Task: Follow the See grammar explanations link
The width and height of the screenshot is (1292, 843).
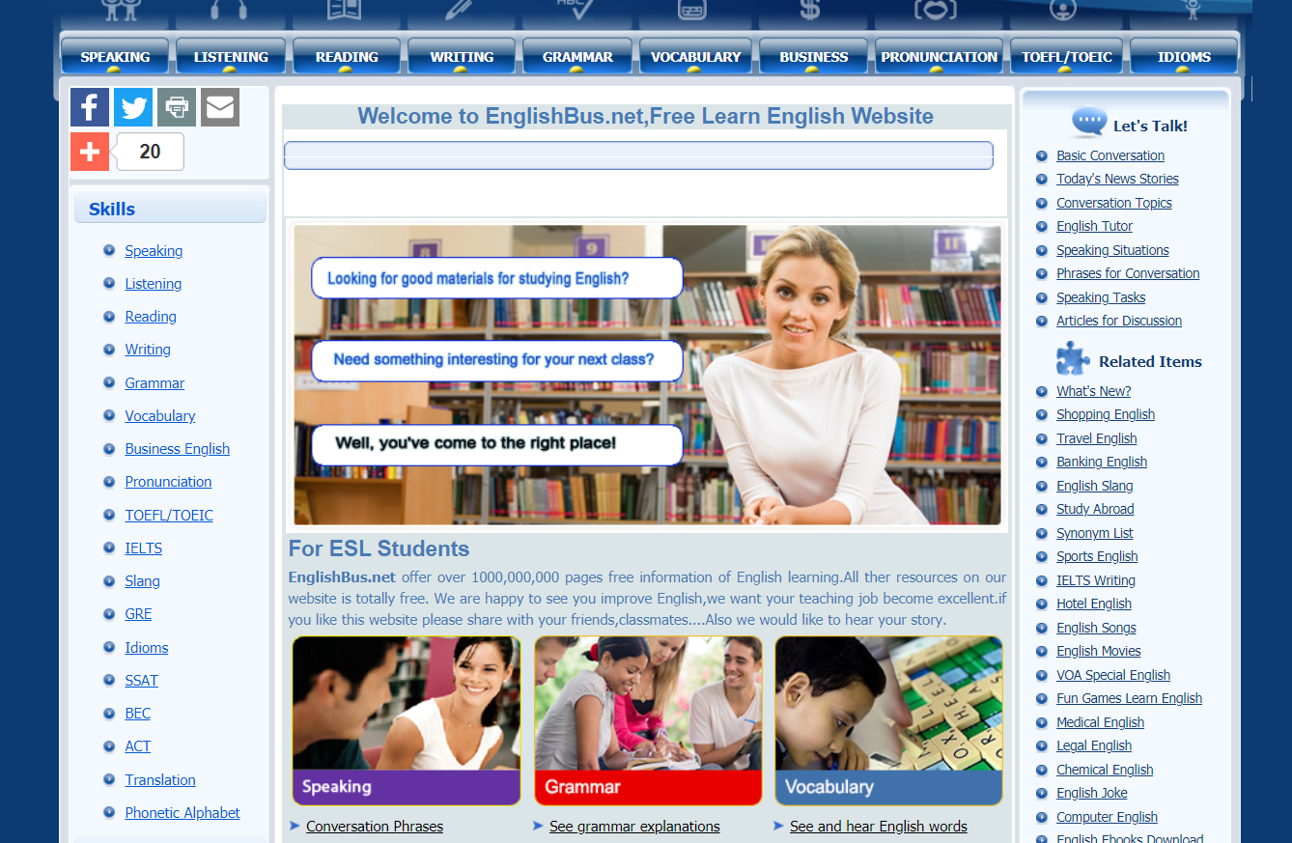Action: tap(634, 827)
